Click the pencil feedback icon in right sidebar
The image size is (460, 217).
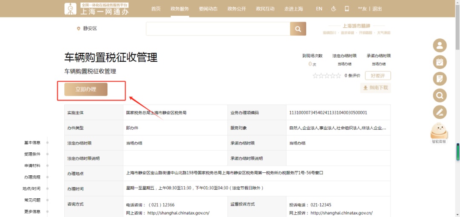pos(440,112)
